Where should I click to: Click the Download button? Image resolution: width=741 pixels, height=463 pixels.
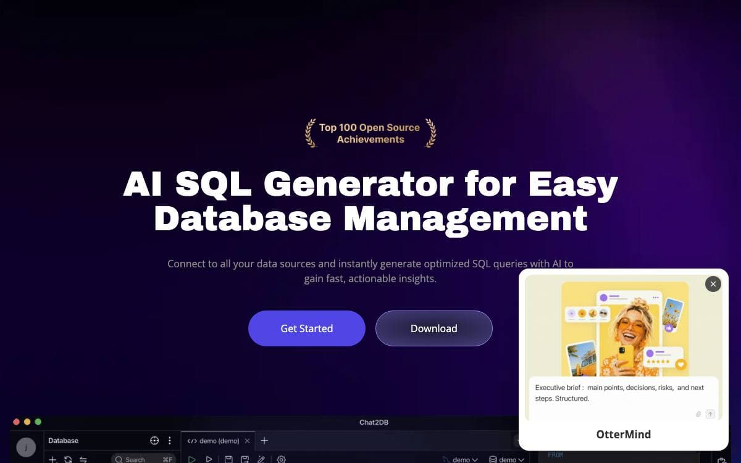point(434,328)
